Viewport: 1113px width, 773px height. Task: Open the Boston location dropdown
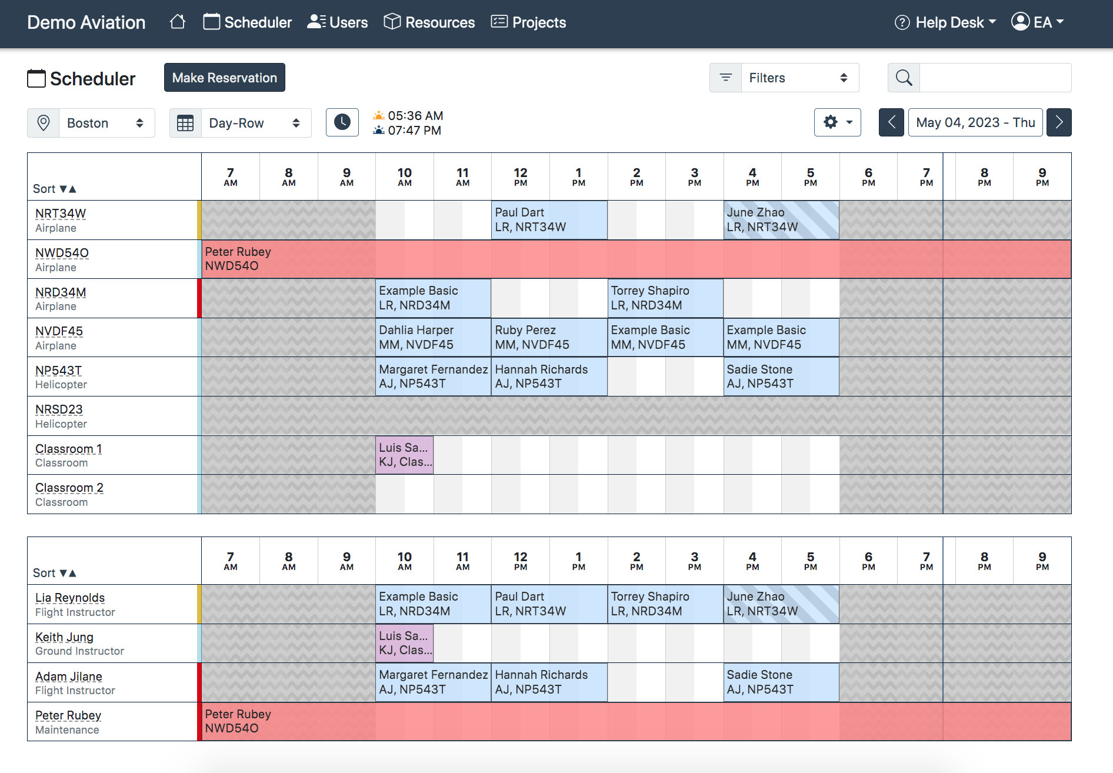click(106, 123)
